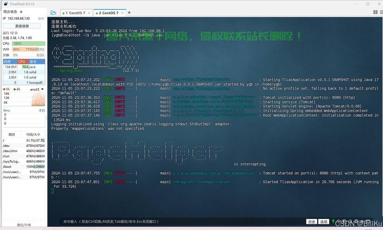The width and height of the screenshot is (383, 230).
Task: Close the 2 CentOS 7 tab
Action: pyautogui.click(x=122, y=13)
